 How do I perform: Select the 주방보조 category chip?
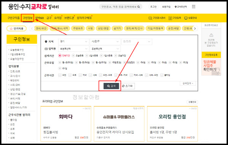[78, 28]
